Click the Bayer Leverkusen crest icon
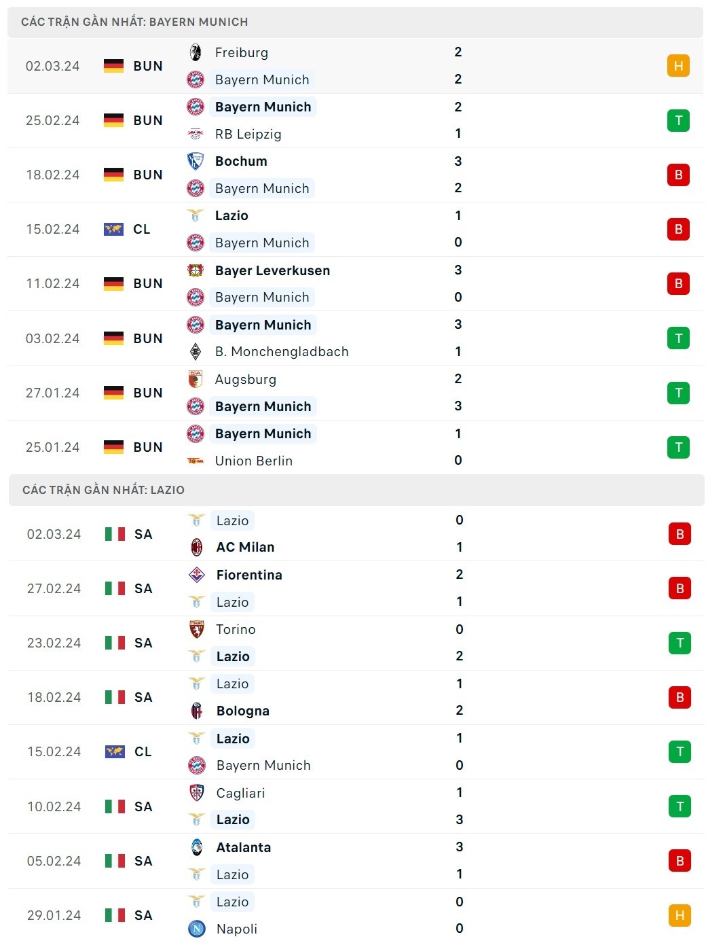 click(196, 270)
